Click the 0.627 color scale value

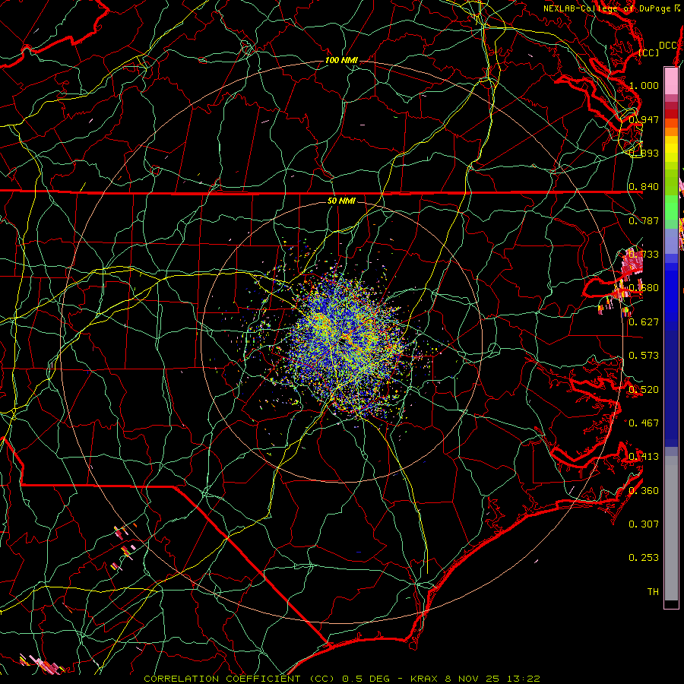(644, 322)
